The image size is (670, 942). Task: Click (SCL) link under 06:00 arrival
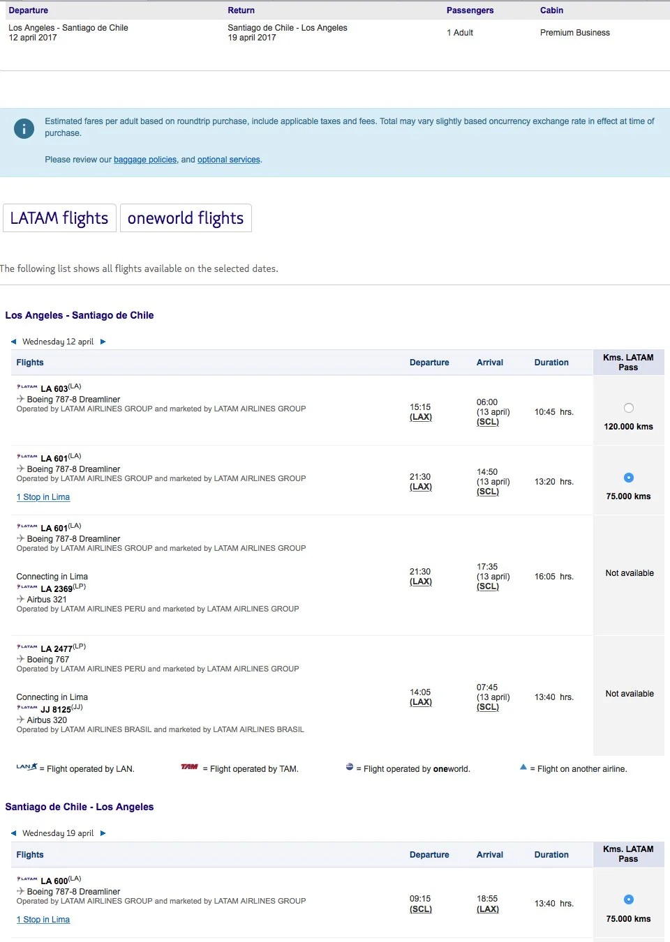coord(488,422)
